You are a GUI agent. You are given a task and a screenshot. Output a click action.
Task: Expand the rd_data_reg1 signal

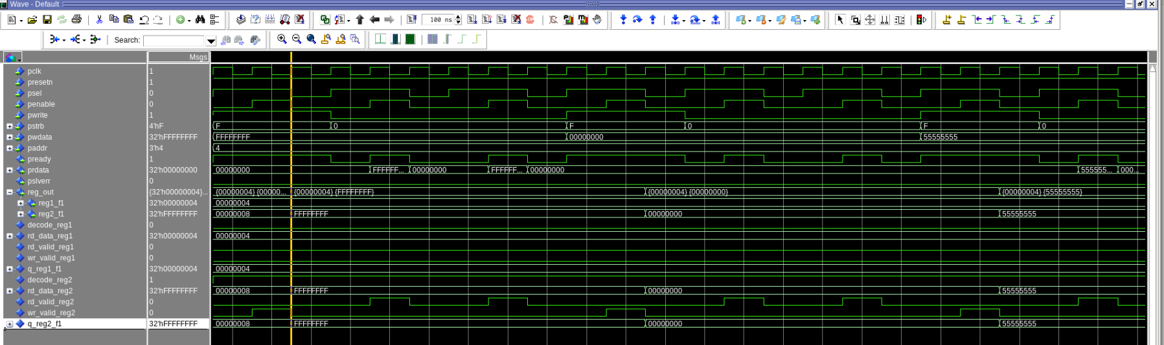(10, 236)
